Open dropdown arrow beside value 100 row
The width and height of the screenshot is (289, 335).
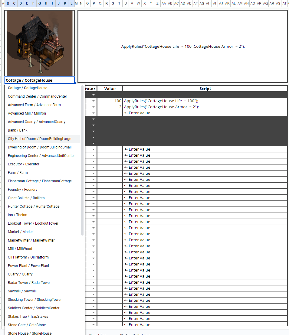click(94, 101)
